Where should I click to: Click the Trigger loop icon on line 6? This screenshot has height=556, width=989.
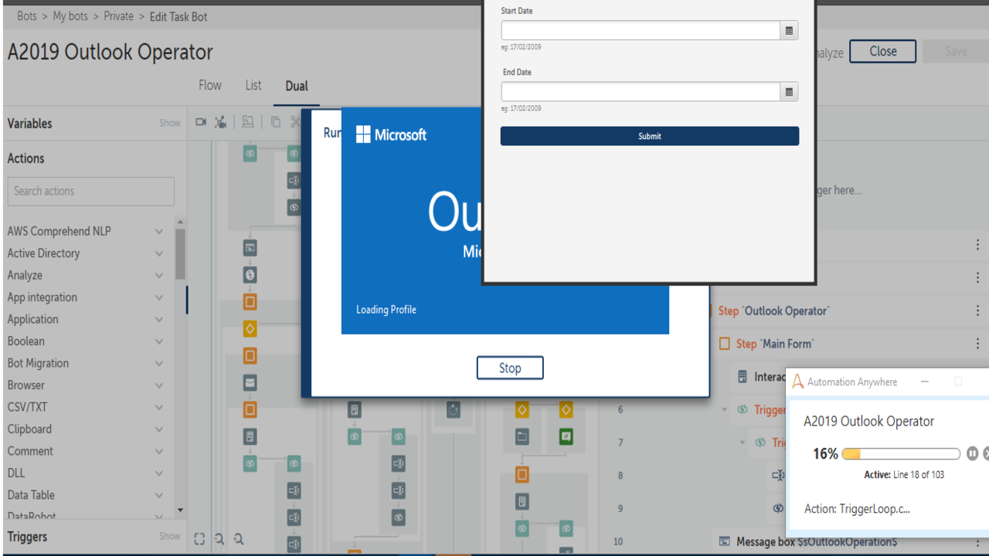click(x=742, y=409)
